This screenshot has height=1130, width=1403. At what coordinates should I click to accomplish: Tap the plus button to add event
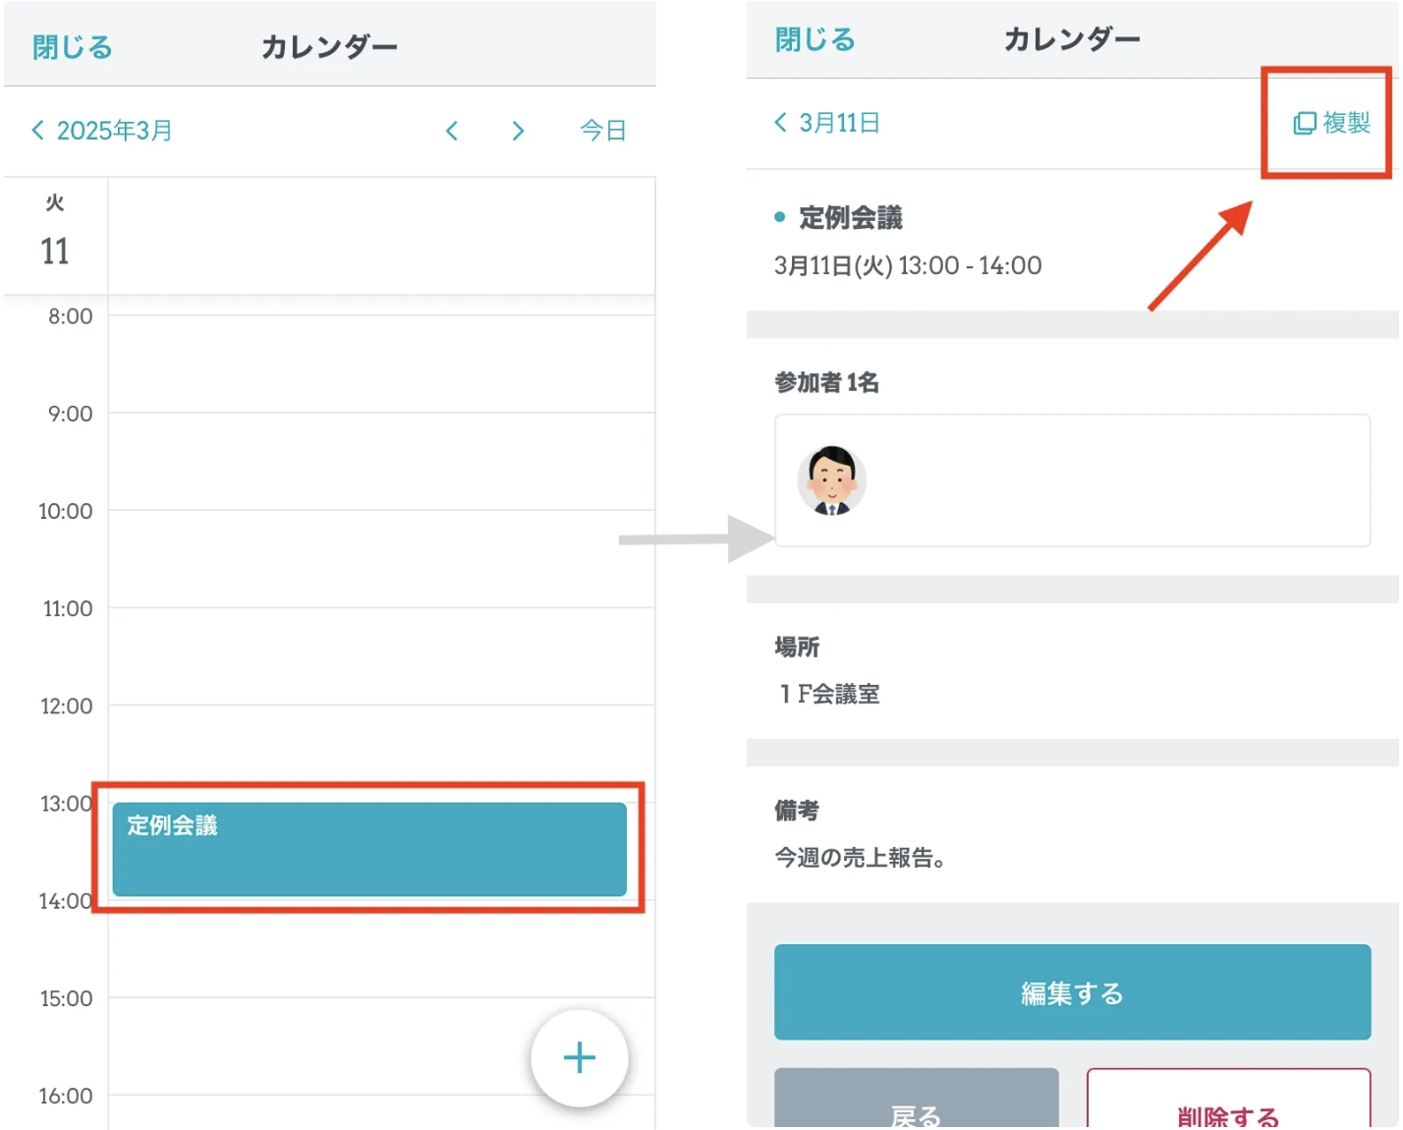point(579,1058)
